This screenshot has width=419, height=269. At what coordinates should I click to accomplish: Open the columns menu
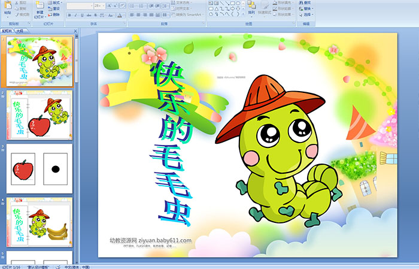coord(166,15)
